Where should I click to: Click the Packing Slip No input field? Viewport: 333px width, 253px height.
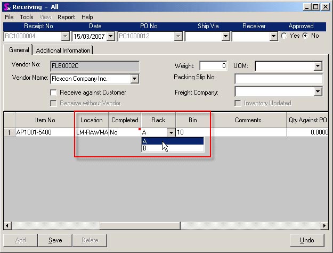click(278, 79)
